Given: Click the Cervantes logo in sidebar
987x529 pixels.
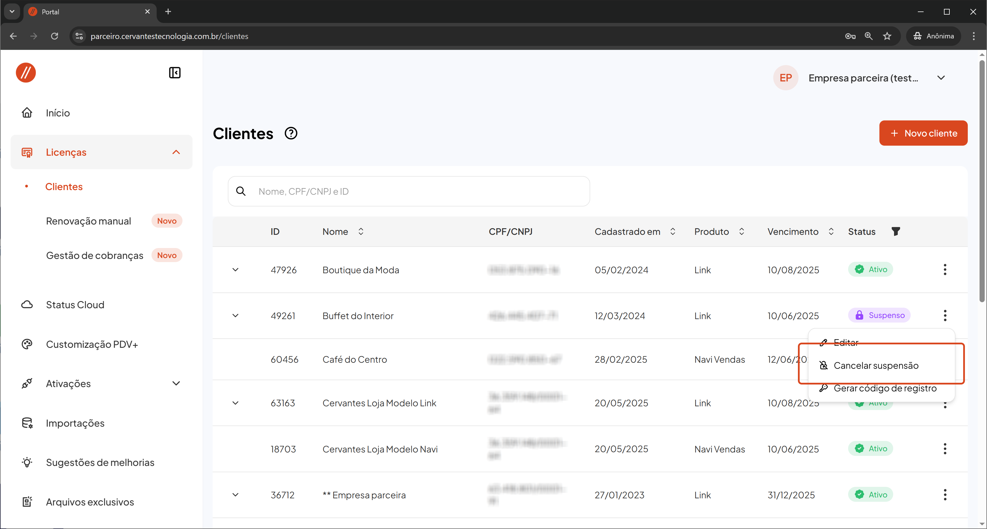Looking at the screenshot, I should coord(26,73).
